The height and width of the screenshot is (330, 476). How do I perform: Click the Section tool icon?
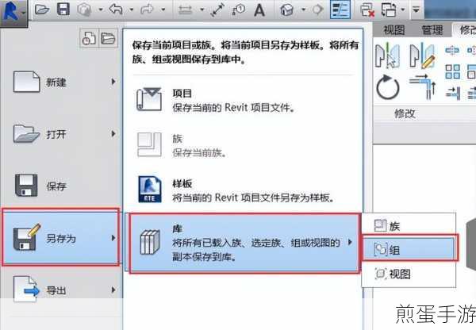317,10
